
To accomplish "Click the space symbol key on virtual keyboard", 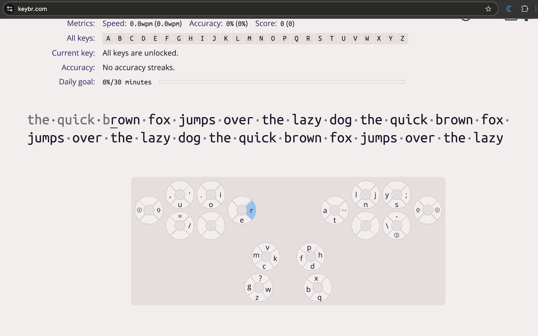I will tap(344, 210).
